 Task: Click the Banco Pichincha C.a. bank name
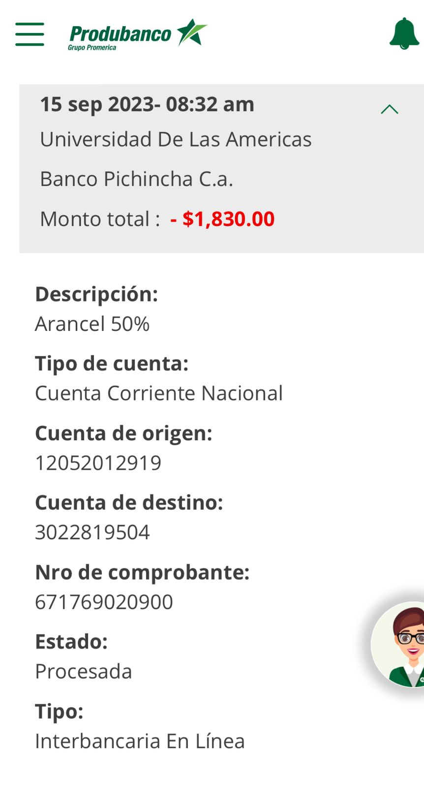[x=136, y=179]
